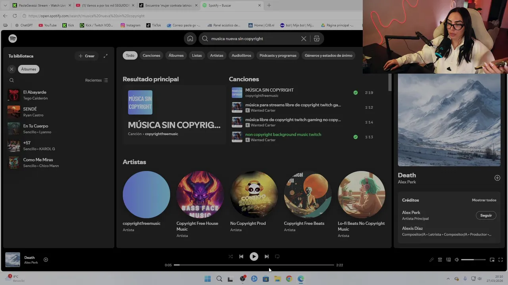Remove the Álbumes library filter with the X
Screen dimensions: 508x285
[12, 69]
